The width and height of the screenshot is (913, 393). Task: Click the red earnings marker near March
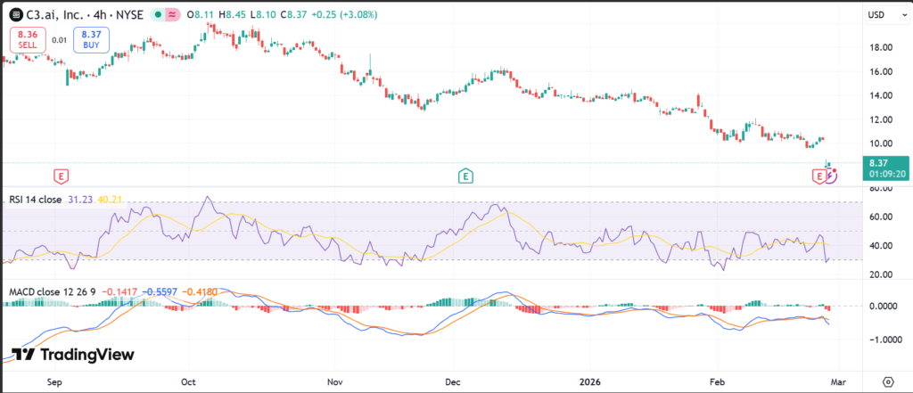coord(818,176)
